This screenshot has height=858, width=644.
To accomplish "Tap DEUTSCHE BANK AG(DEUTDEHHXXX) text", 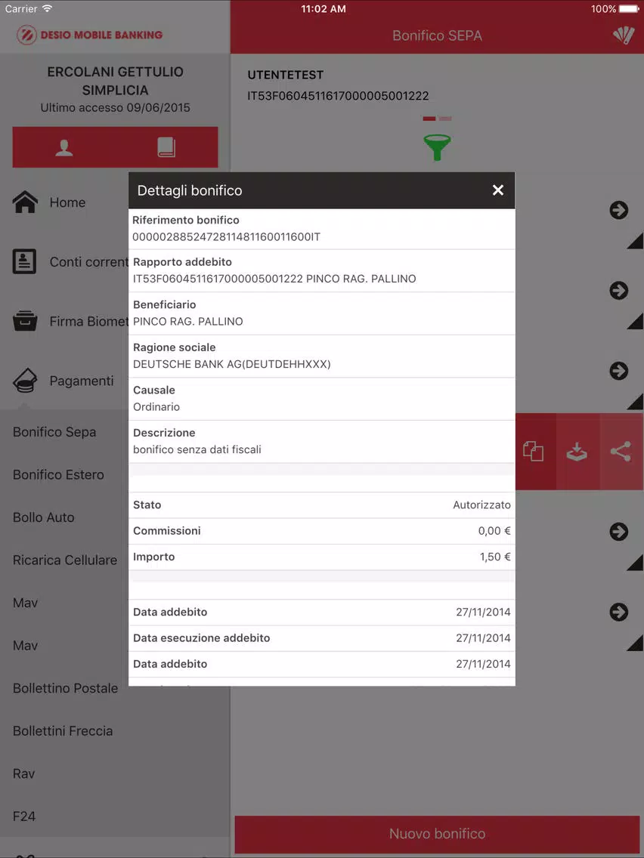I will (x=231, y=364).
